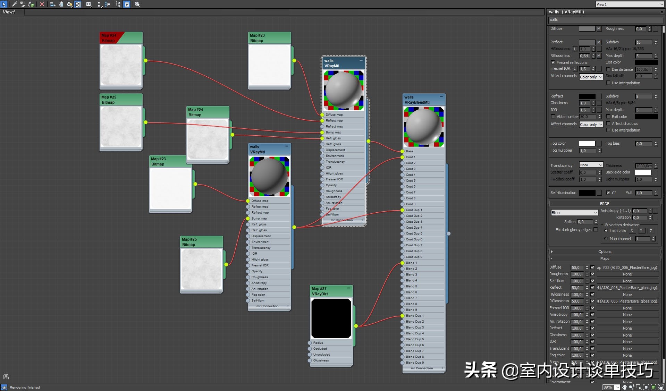The height and width of the screenshot is (391, 666).
Task: Click the M button beside Diffuse
Action: pos(599,29)
